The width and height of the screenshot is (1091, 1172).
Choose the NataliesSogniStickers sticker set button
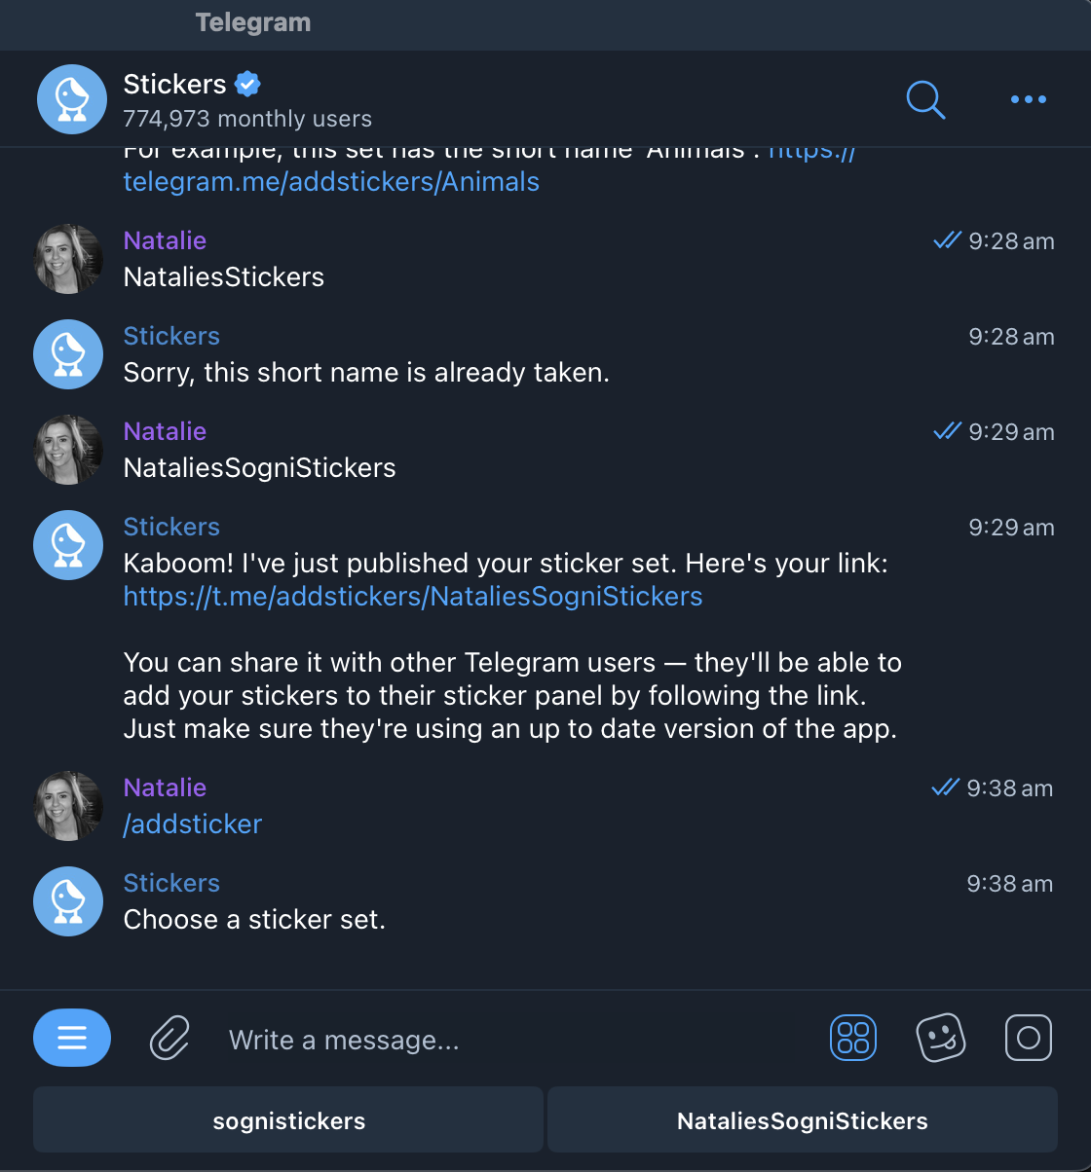802,1120
